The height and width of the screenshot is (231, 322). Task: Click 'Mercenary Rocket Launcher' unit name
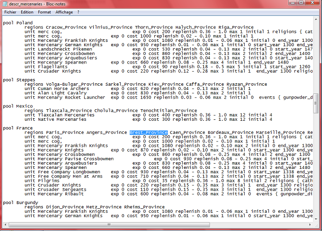72,98
